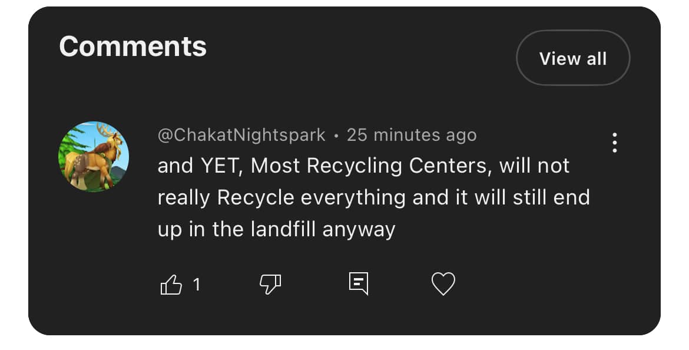The height and width of the screenshot is (350, 689).
Task: Click the word "anyway" ending the comment
Action: (x=359, y=230)
